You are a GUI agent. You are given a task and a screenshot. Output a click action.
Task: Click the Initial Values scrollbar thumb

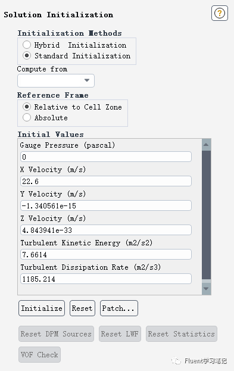pyautogui.click(x=206, y=215)
